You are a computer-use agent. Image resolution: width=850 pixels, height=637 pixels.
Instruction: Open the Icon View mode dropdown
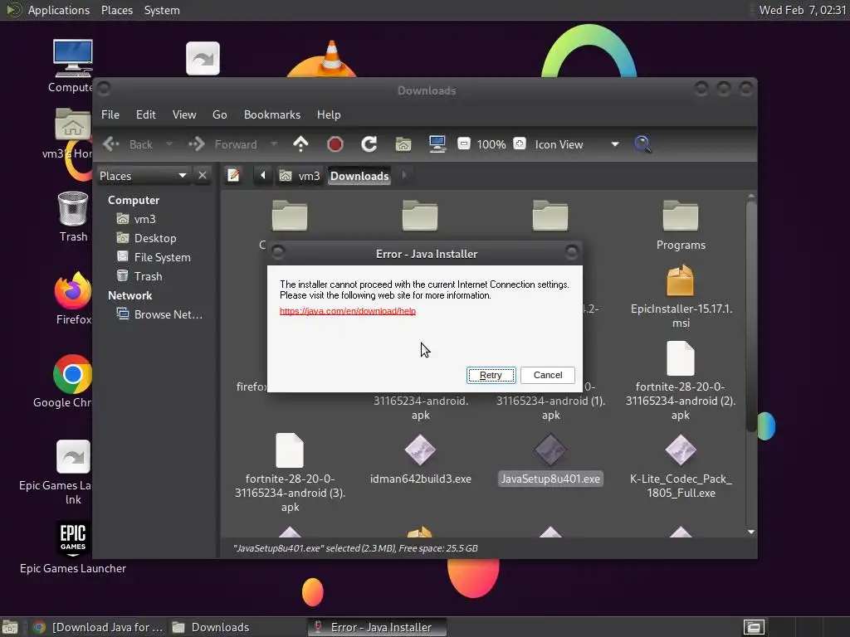click(577, 144)
